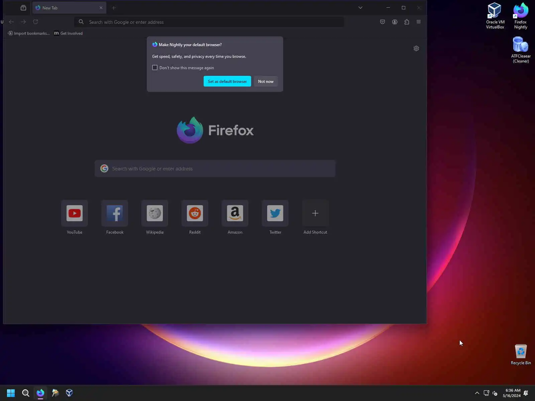This screenshot has height=401, width=535.
Task: Close the New Tab tab
Action: pyautogui.click(x=101, y=8)
